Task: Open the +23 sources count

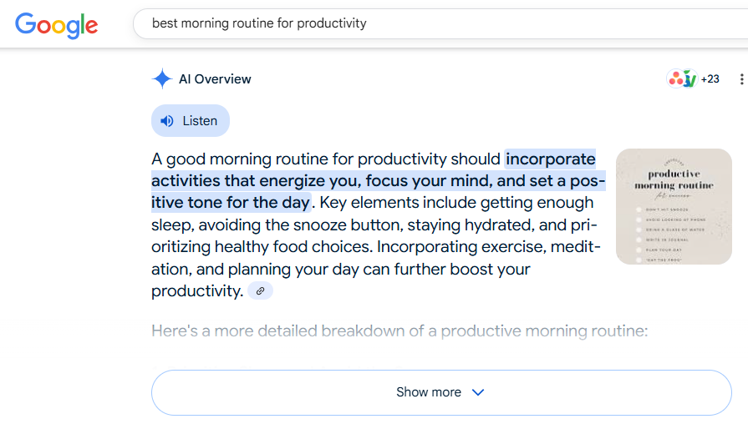Action: (x=710, y=79)
